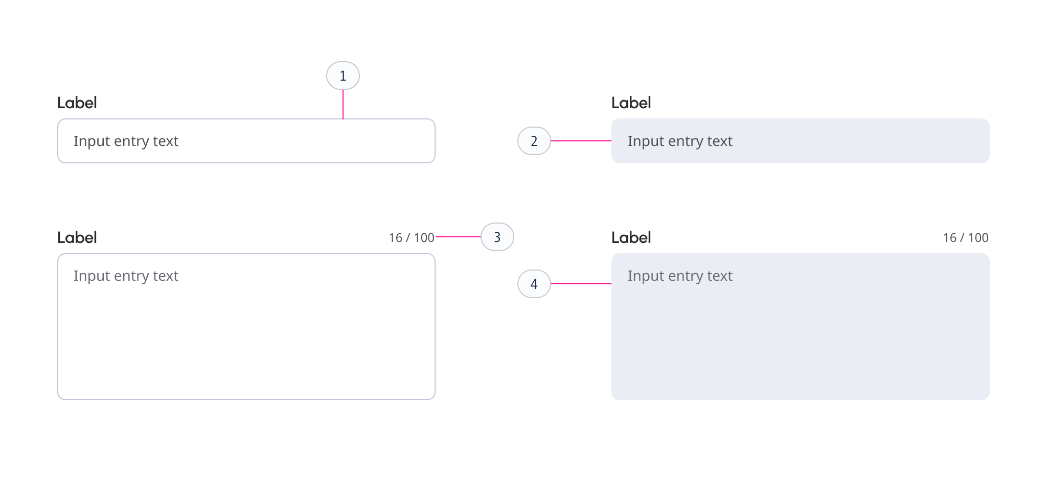Click callout marker number 3
1047x490 pixels.
point(496,237)
